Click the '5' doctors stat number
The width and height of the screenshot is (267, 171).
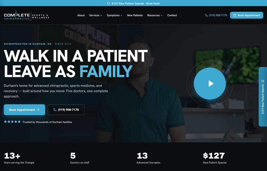click(x=73, y=156)
